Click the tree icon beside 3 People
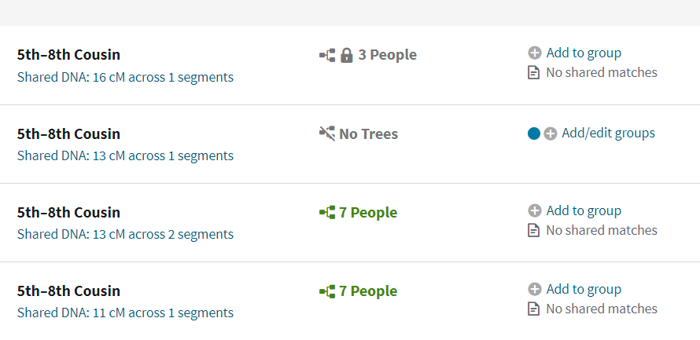The height and width of the screenshot is (340, 700). [327, 55]
